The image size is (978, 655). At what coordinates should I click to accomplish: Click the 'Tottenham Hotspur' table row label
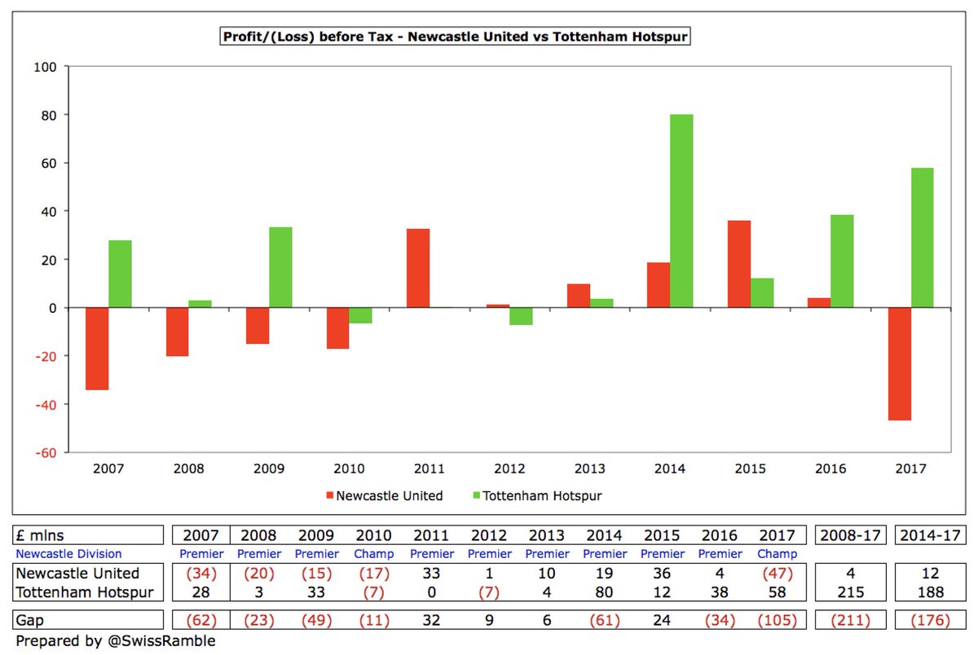[83, 592]
